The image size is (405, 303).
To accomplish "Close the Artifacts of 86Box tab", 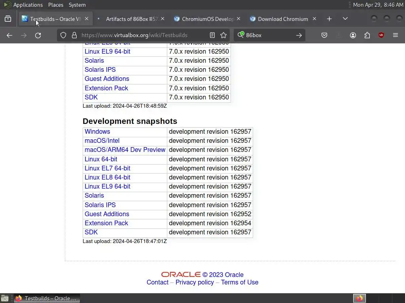I will point(163,19).
